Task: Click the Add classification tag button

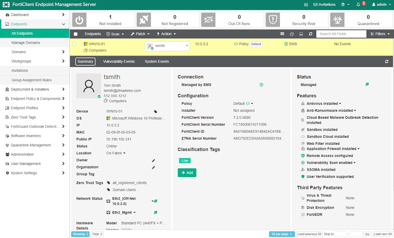Action: click(187, 173)
